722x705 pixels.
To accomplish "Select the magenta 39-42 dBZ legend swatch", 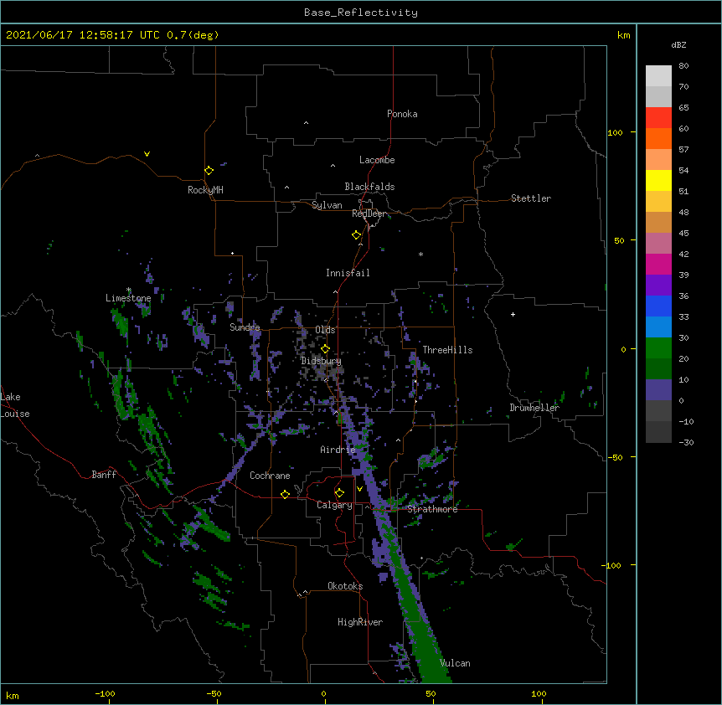I will tap(658, 264).
